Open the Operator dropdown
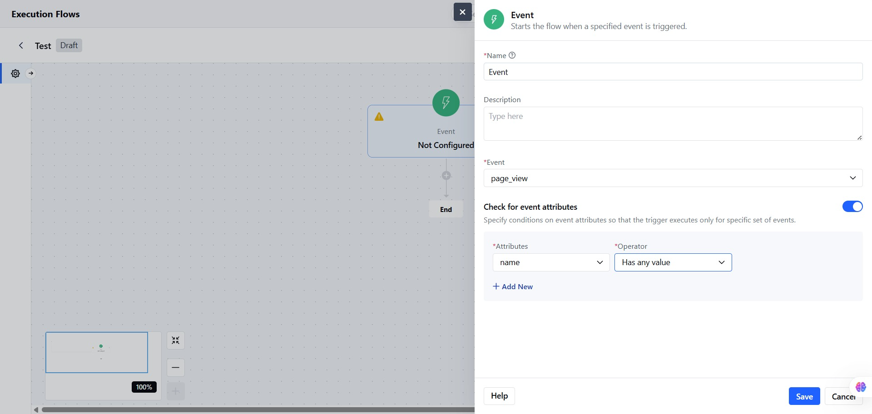The height and width of the screenshot is (414, 872). tap(673, 262)
